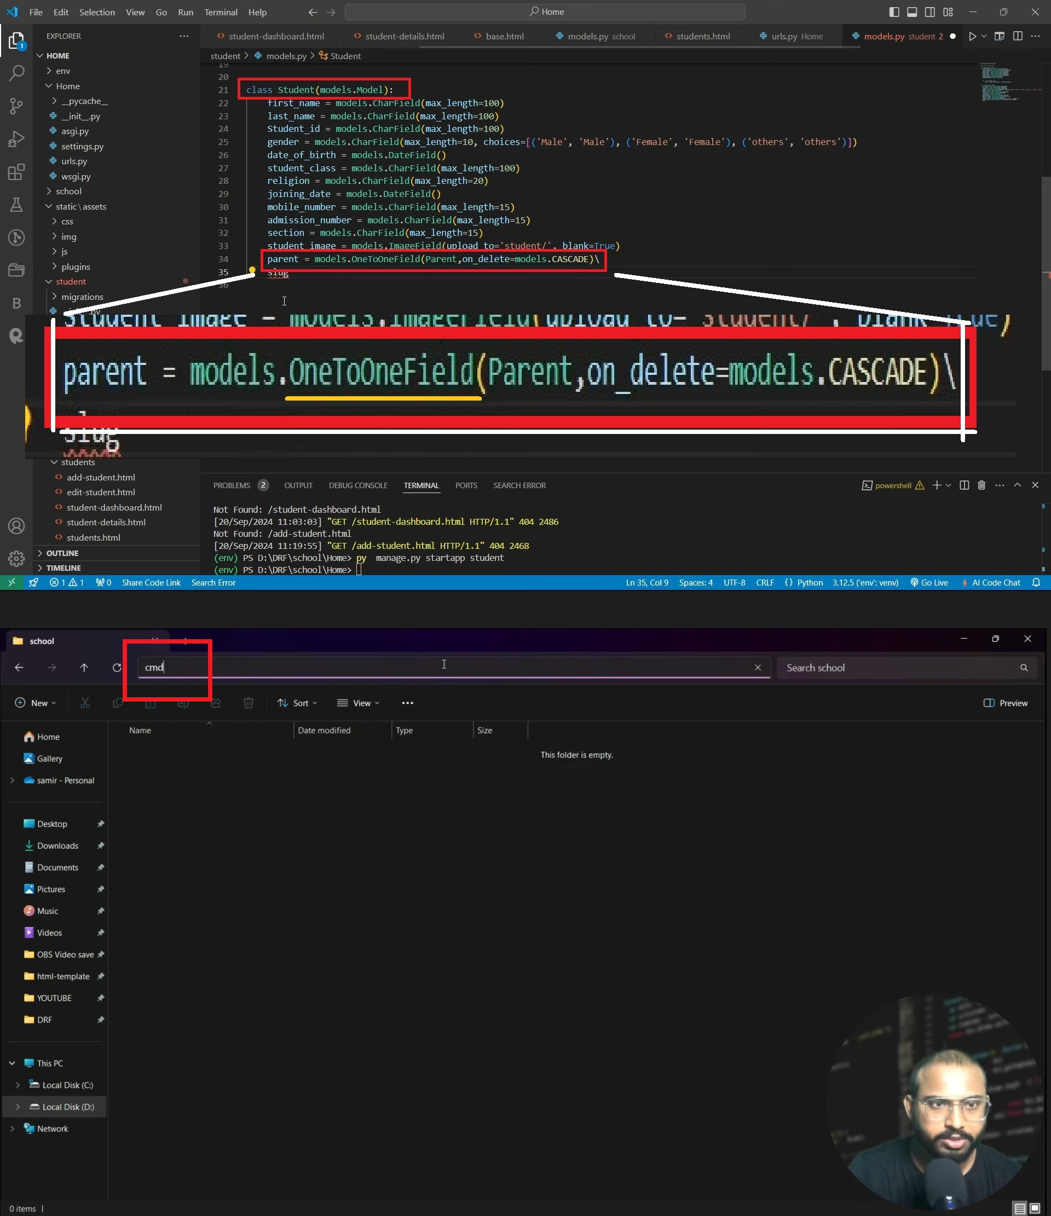Split the editor right

pos(1018,36)
